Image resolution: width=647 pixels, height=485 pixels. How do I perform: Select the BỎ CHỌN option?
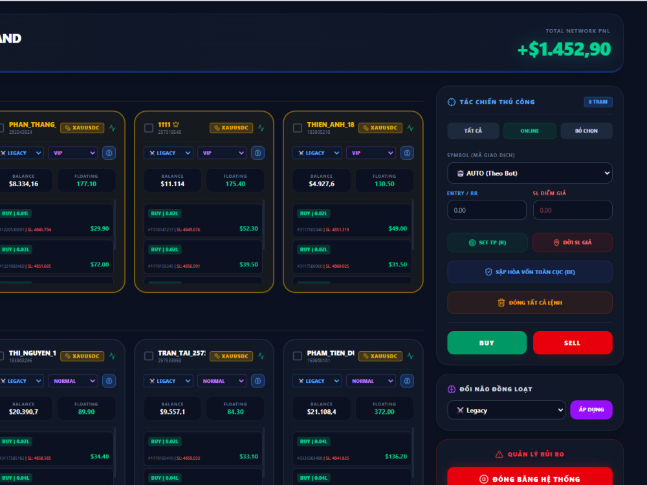coord(586,131)
